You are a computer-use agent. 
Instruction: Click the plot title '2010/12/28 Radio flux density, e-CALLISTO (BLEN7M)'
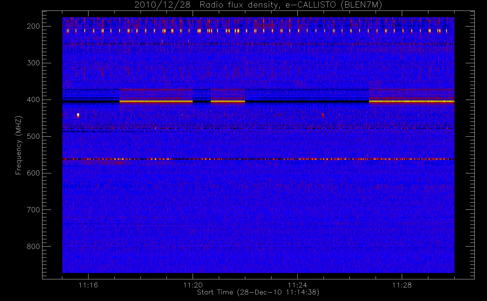click(258, 5)
